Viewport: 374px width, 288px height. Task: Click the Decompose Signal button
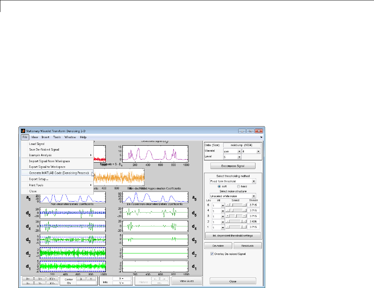point(233,166)
